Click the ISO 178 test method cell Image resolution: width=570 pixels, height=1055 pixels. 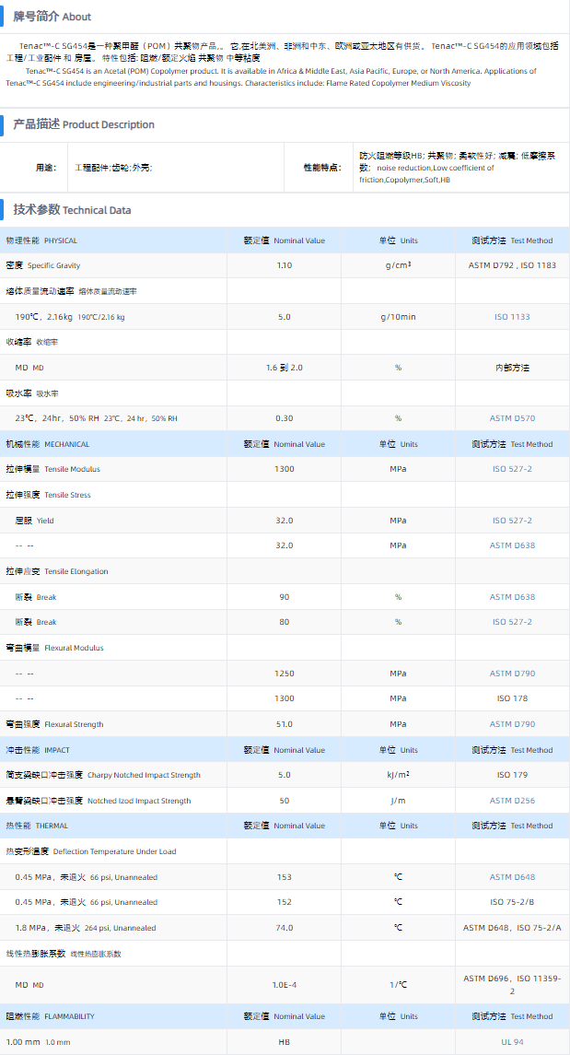pyautogui.click(x=512, y=699)
